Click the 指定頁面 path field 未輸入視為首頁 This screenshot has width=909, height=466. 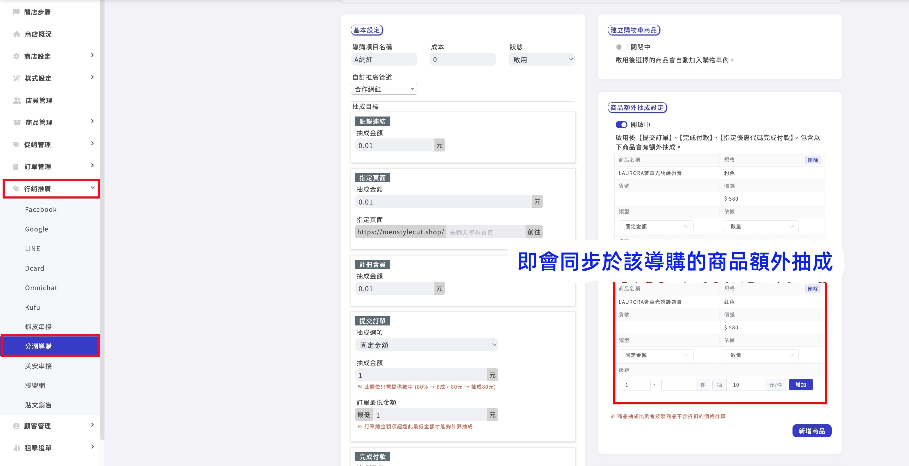coord(486,232)
